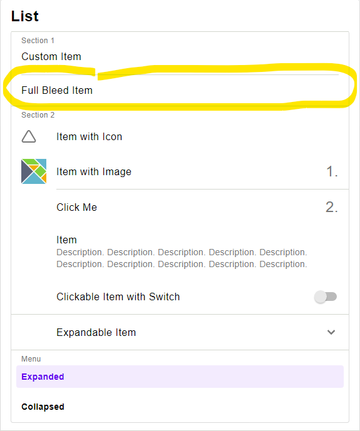Click the Expandable Item label text
The width and height of the screenshot is (360, 431).
[96, 332]
